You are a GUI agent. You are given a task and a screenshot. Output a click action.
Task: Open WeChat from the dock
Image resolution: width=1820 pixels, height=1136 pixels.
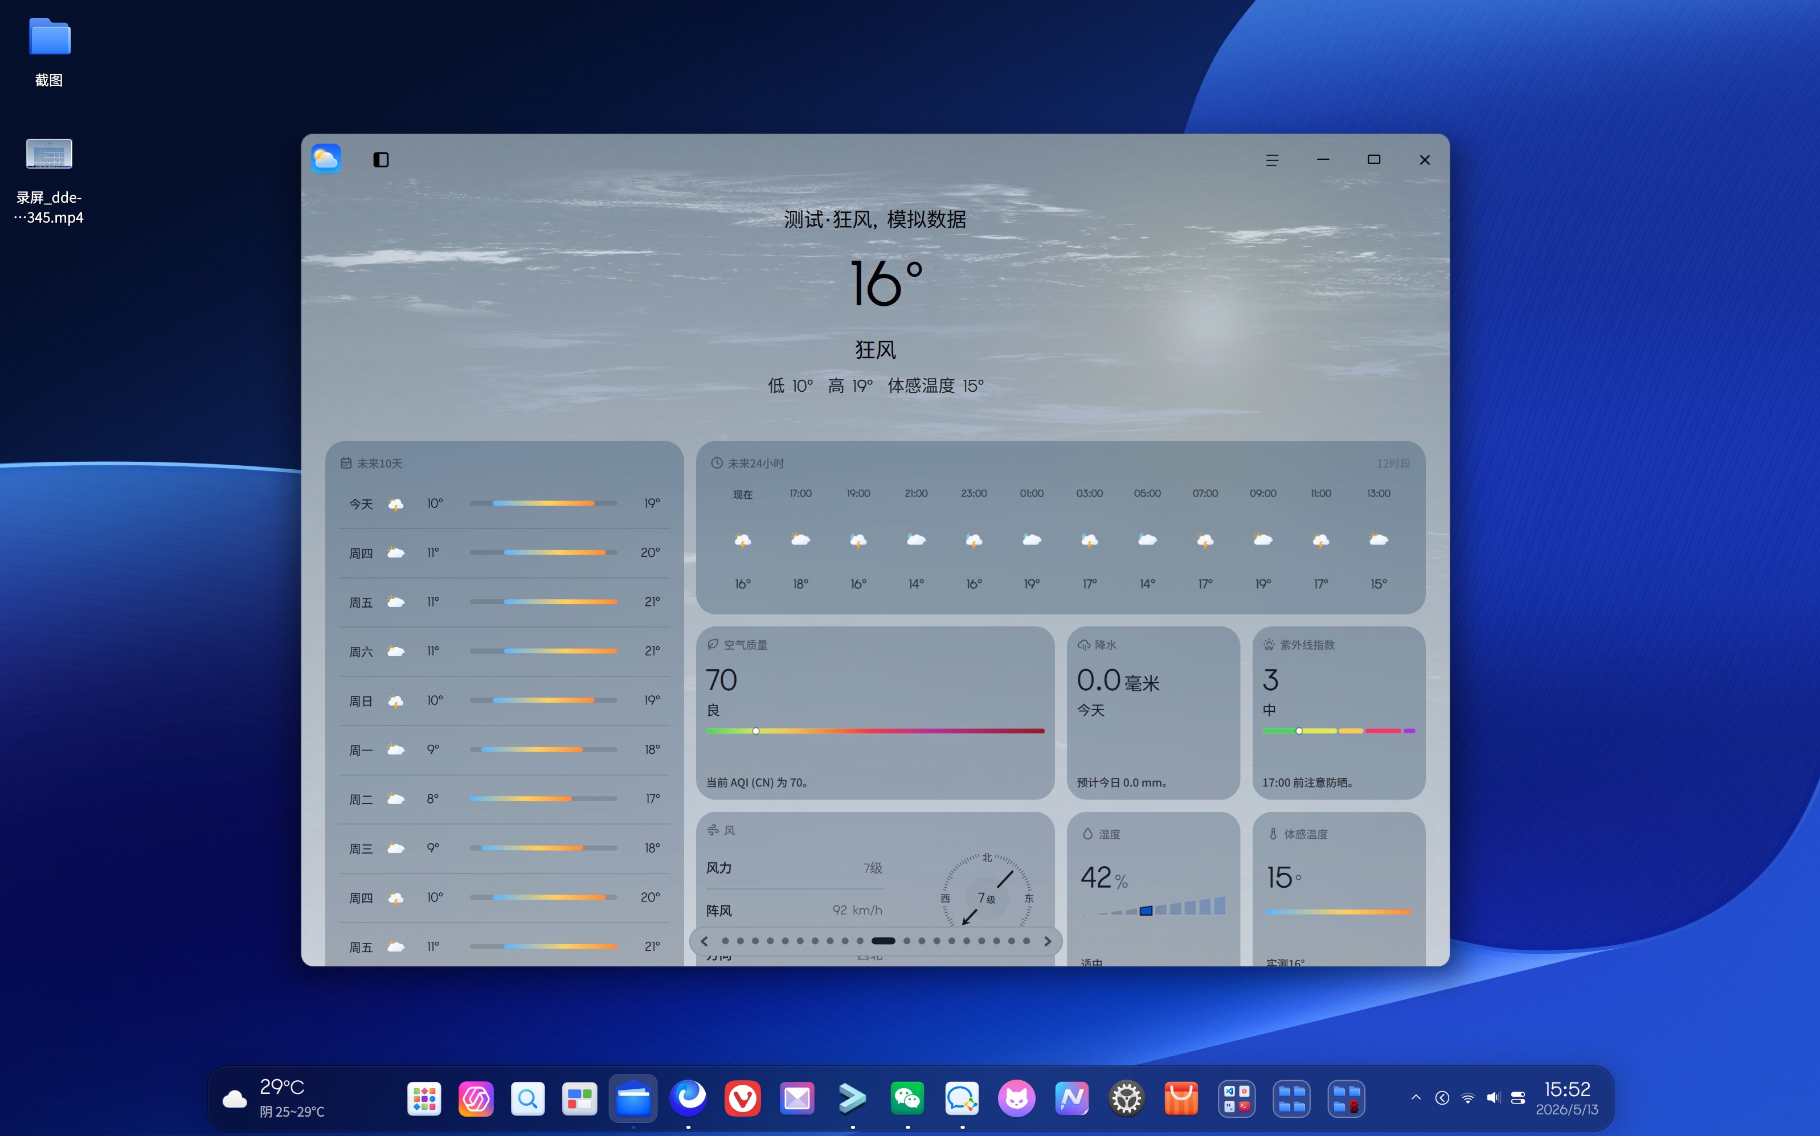coord(907,1098)
